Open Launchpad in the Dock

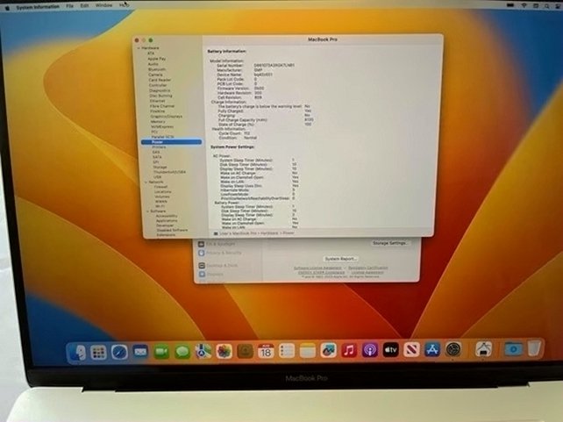tap(98, 353)
